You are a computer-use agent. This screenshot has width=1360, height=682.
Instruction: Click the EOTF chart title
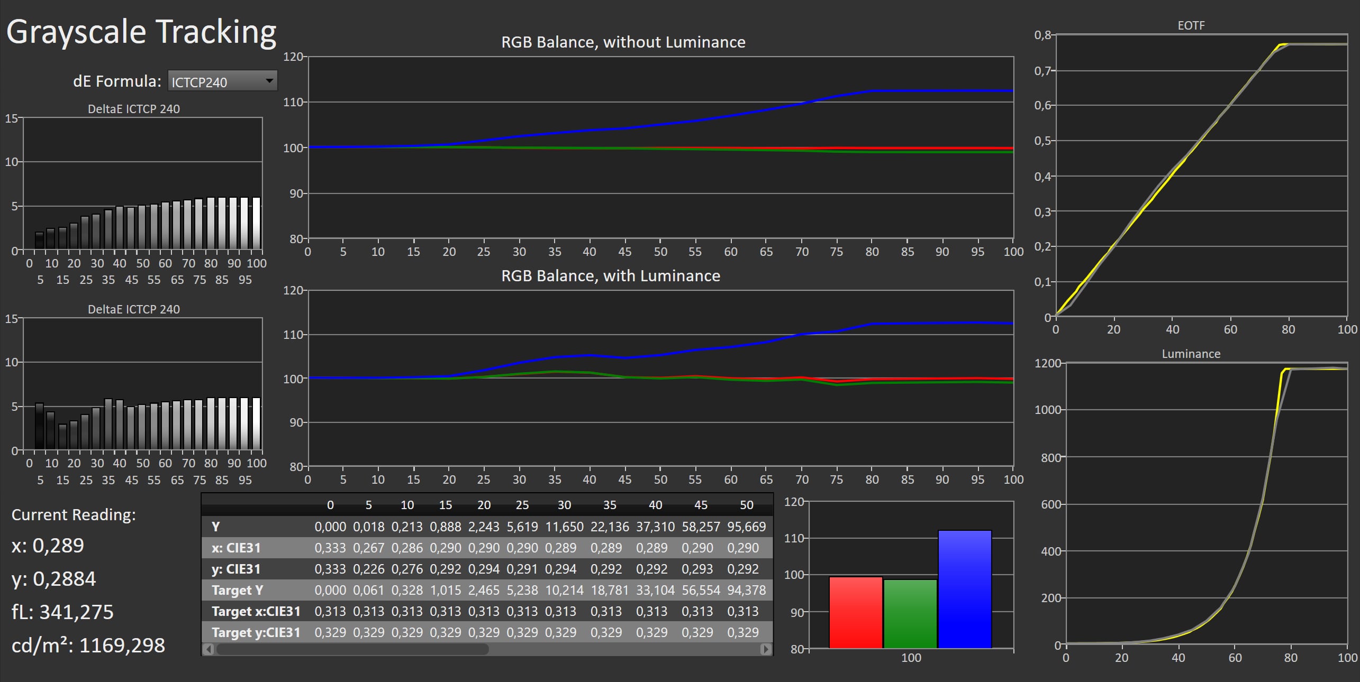tap(1191, 25)
